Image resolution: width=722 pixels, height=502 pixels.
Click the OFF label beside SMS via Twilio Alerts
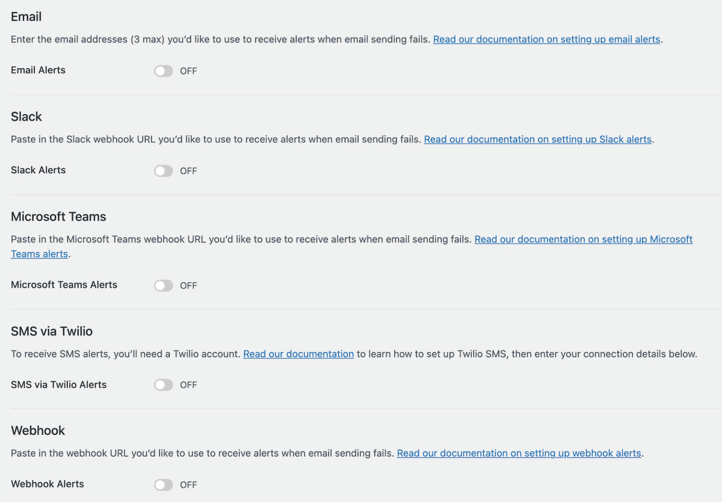pyautogui.click(x=188, y=384)
